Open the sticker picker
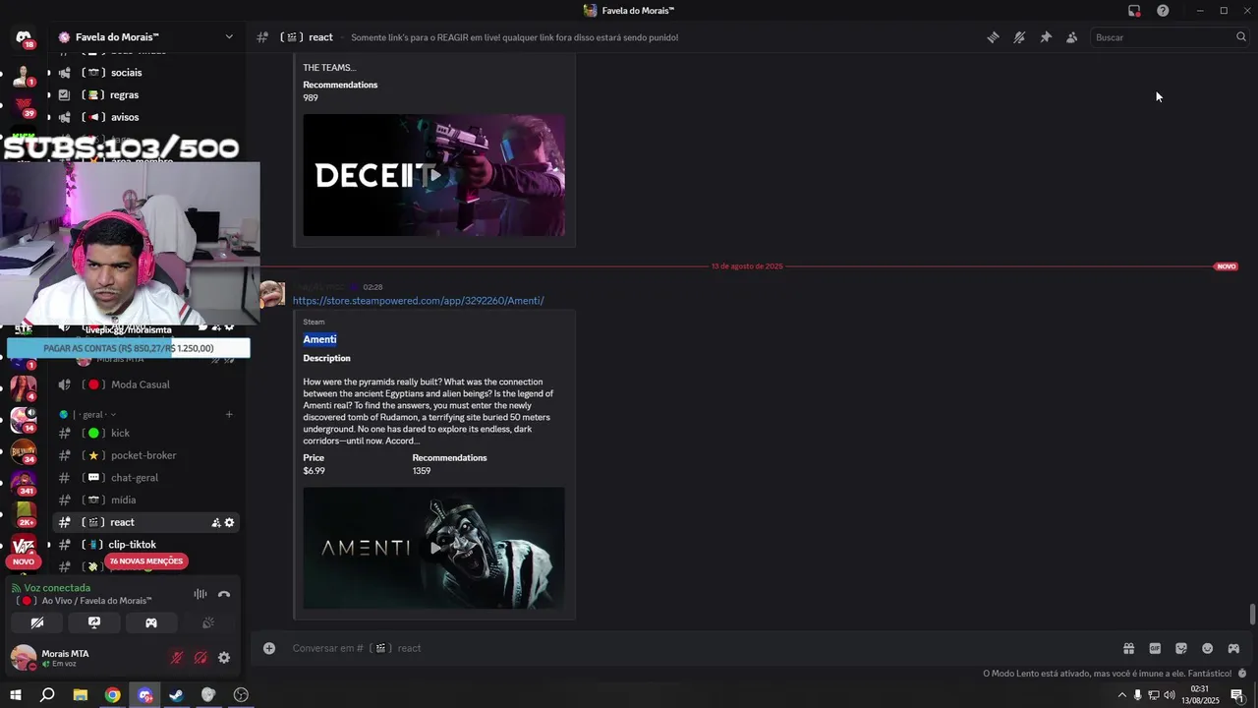This screenshot has height=708, width=1258. [x=1181, y=648]
